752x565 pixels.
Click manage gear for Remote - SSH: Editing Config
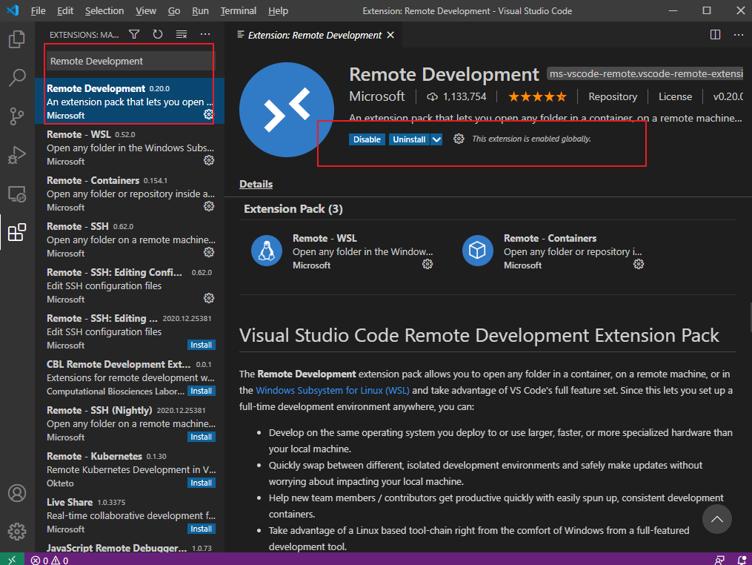coord(209,298)
